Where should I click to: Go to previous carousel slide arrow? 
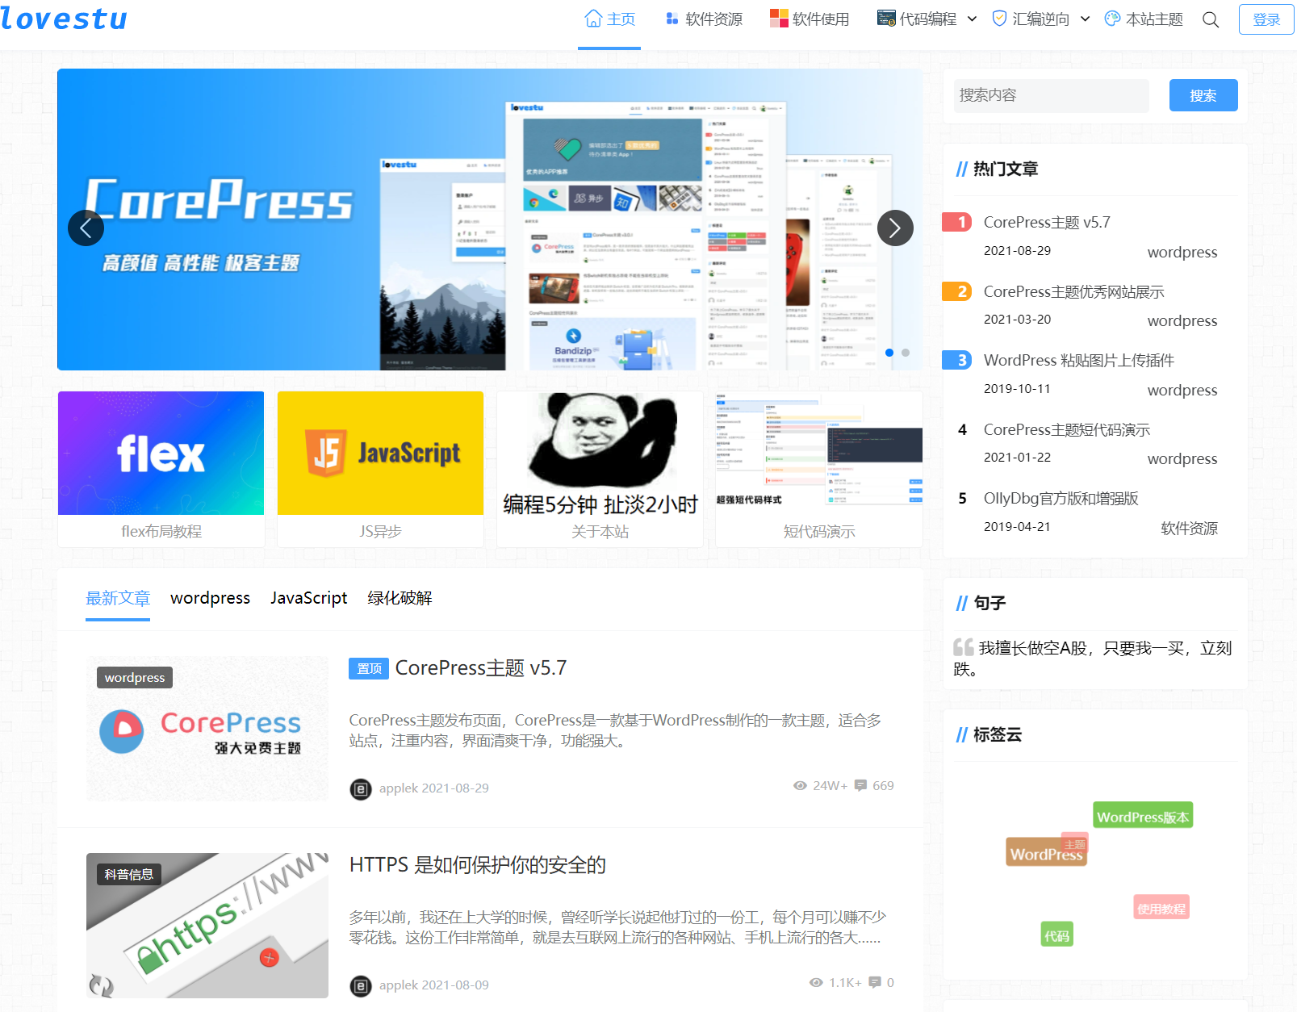[x=86, y=228]
